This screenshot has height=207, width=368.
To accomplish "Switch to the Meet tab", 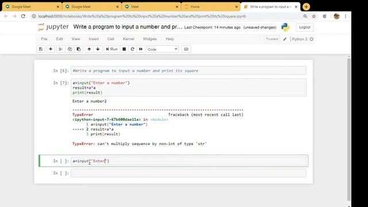I will 151,7.
